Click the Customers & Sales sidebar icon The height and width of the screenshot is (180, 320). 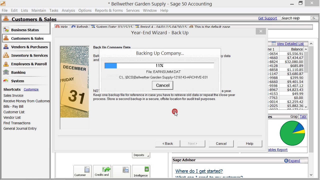click(x=6, y=38)
